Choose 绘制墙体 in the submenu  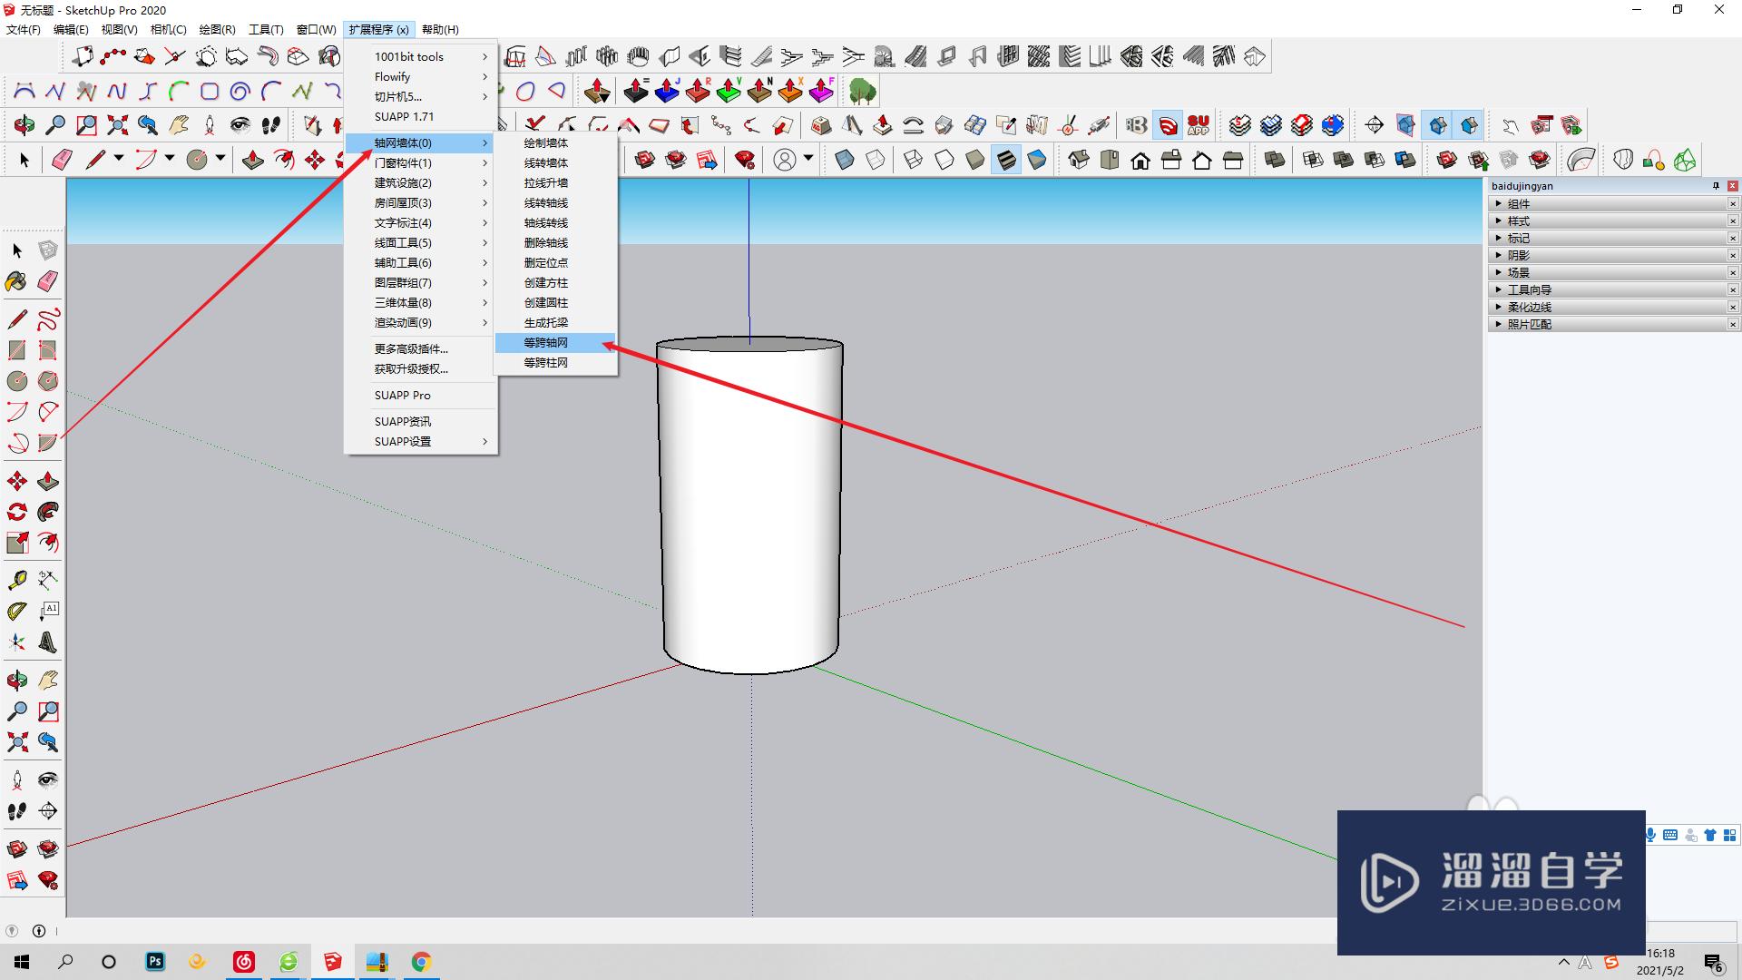pyautogui.click(x=556, y=143)
